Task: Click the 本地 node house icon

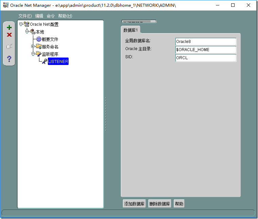Action: 33,32
